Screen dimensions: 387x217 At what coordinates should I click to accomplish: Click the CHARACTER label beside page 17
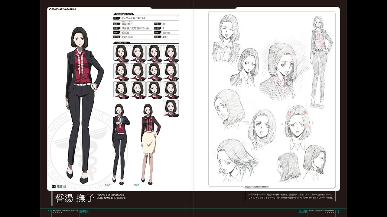pos(85,212)
